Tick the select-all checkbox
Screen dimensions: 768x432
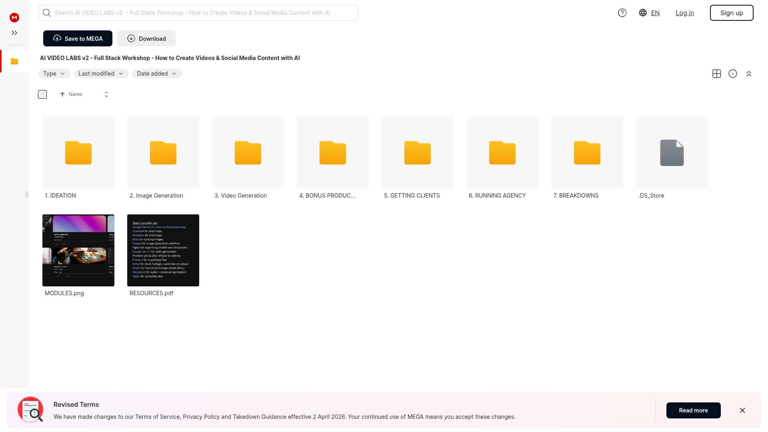click(x=42, y=94)
